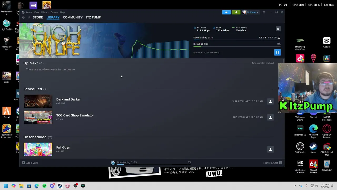
Task: Click the bottom download progress bar
Action: click(x=154, y=164)
